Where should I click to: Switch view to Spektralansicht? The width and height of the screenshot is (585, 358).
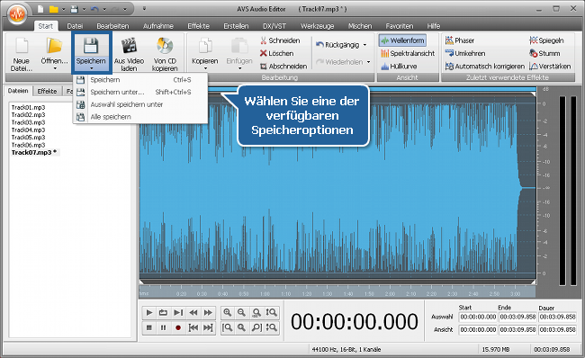[408, 53]
